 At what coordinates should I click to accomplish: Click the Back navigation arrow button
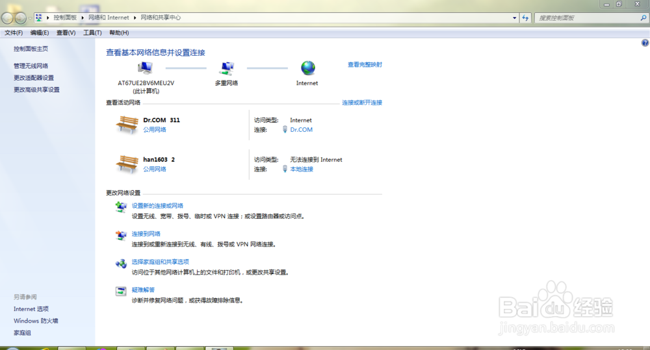pos(7,18)
